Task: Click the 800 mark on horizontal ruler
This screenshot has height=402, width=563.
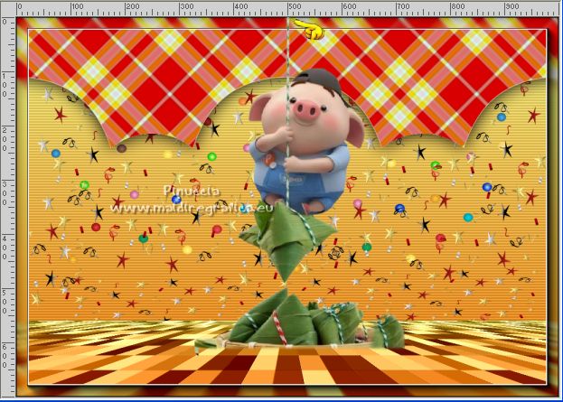Action: pyautogui.click(x=457, y=6)
